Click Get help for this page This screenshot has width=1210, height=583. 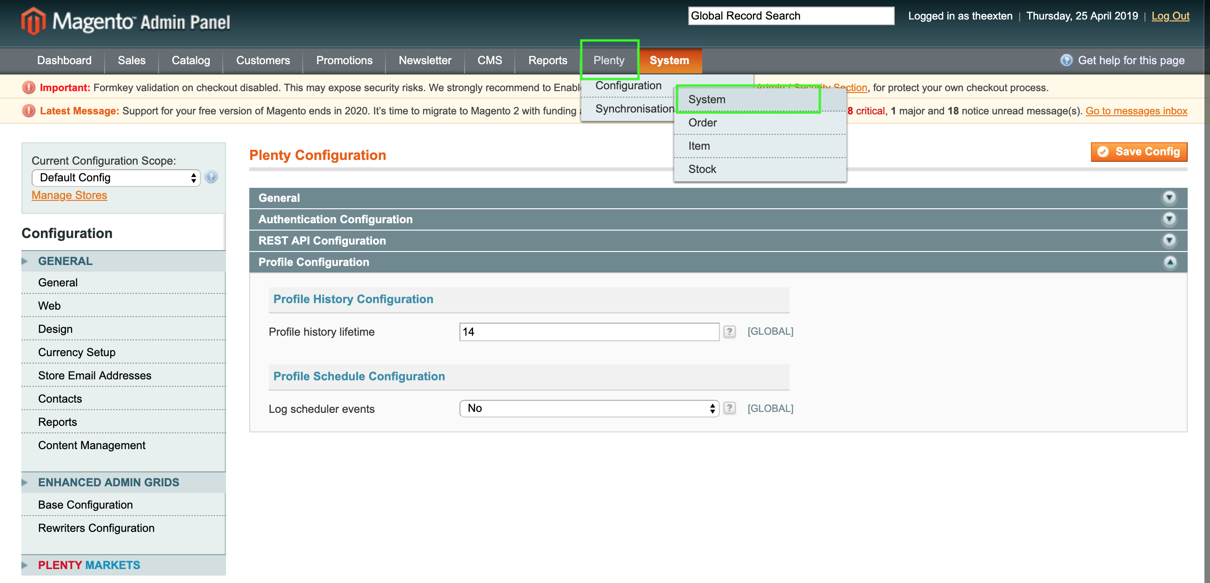tap(1131, 60)
